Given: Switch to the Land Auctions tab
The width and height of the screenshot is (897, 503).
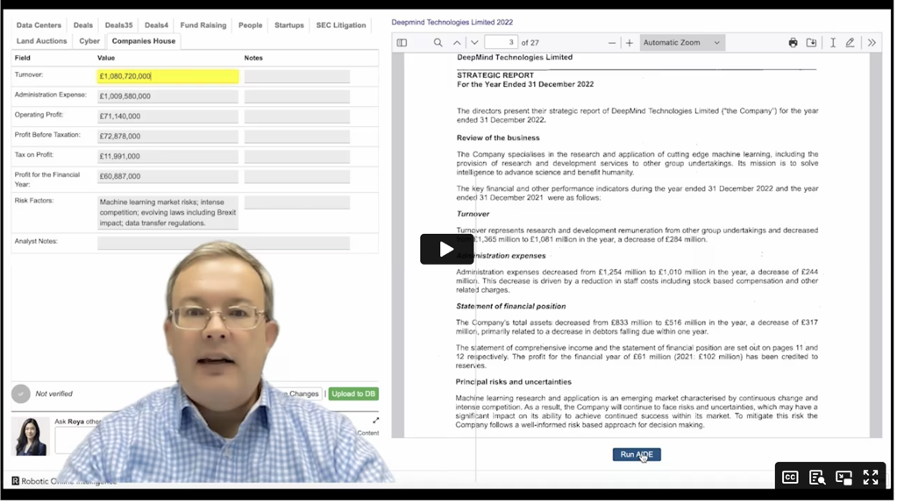Looking at the screenshot, I should pos(42,41).
